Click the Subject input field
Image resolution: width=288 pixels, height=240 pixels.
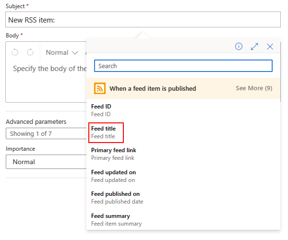pos(143,20)
